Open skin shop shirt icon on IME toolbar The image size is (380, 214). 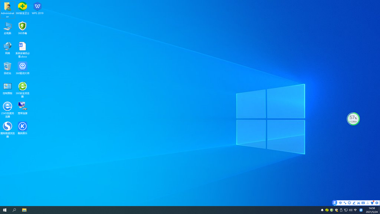[x=372, y=203]
